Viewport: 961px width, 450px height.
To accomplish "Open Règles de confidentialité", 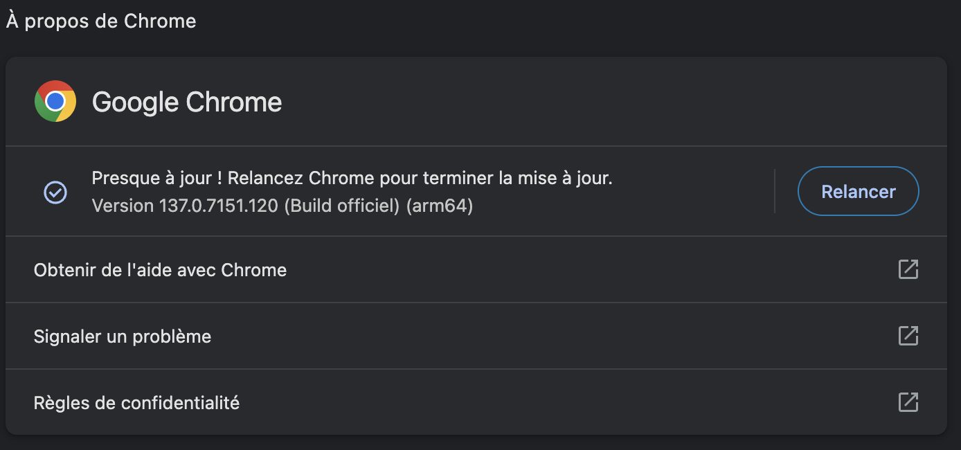I will (x=136, y=402).
